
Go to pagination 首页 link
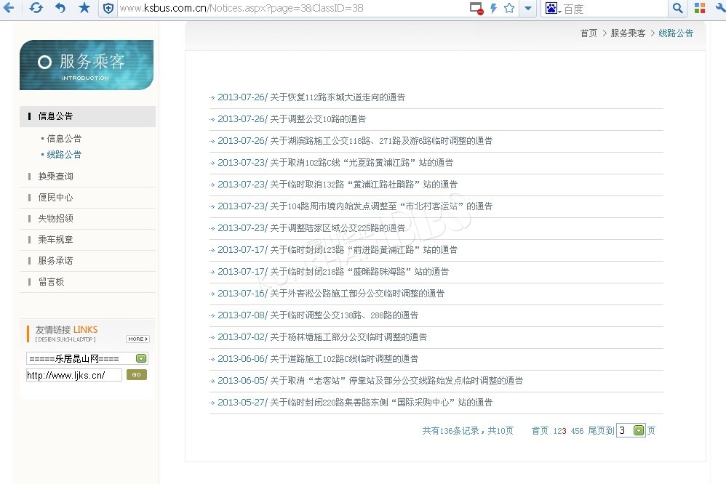540,431
